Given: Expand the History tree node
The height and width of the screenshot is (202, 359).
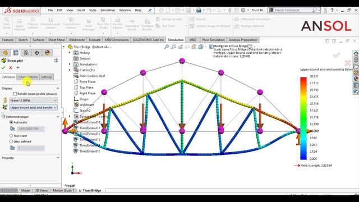Looking at the screenshot, I should pyautogui.click(x=70, y=53).
